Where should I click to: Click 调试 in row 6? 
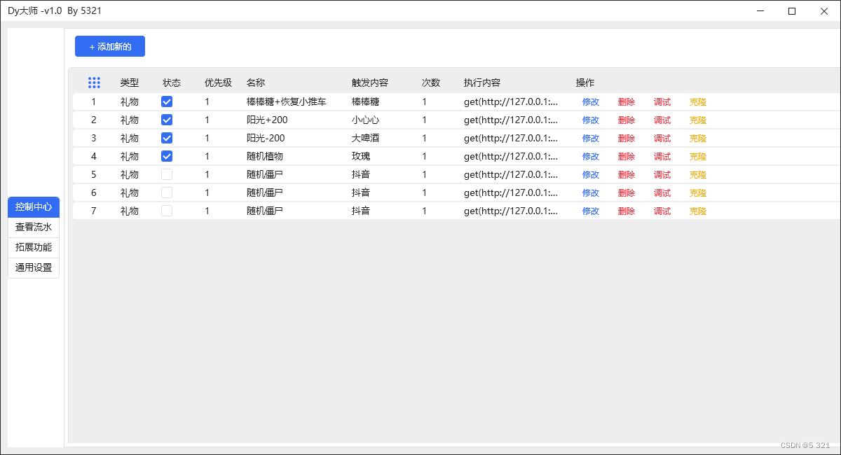pyautogui.click(x=662, y=193)
